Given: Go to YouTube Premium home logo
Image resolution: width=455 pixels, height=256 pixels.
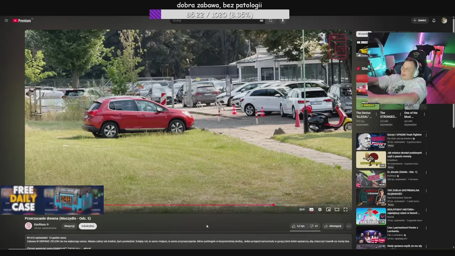Looking at the screenshot, I should point(22,21).
